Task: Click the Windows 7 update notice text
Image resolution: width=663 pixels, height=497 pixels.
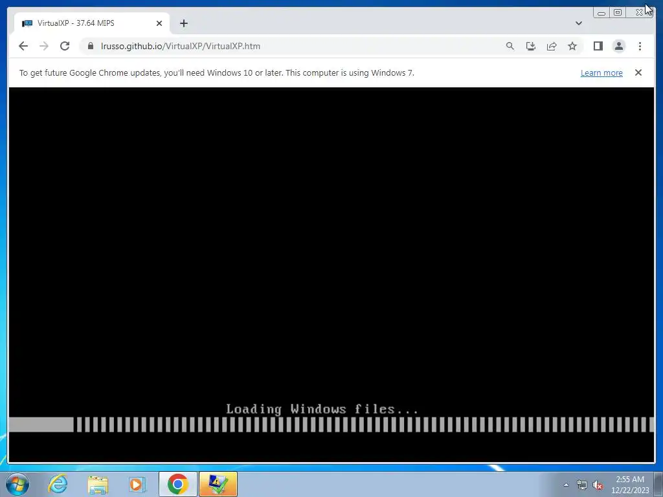Action: (x=216, y=72)
